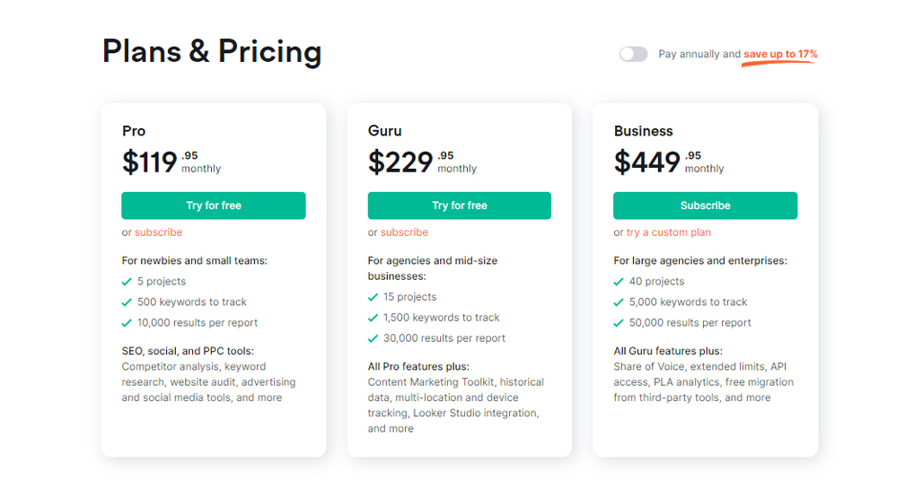Screen dimensions: 923x499
Task: Click Try for free under Pro plan
Action: tap(214, 206)
